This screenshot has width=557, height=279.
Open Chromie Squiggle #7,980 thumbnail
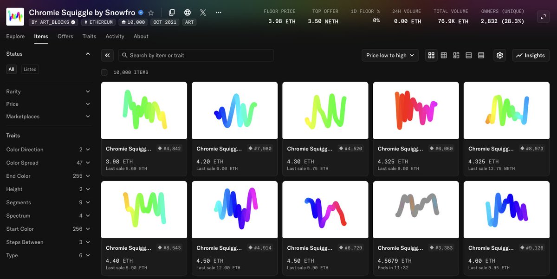coord(235,110)
